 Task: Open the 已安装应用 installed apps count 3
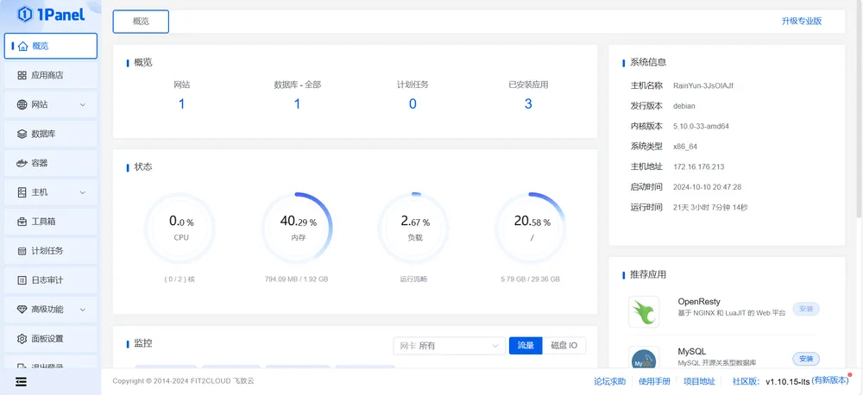tap(528, 104)
